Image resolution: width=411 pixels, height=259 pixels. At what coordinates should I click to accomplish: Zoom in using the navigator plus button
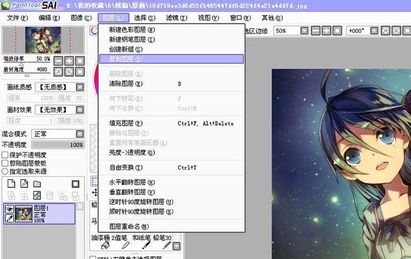(x=69, y=61)
